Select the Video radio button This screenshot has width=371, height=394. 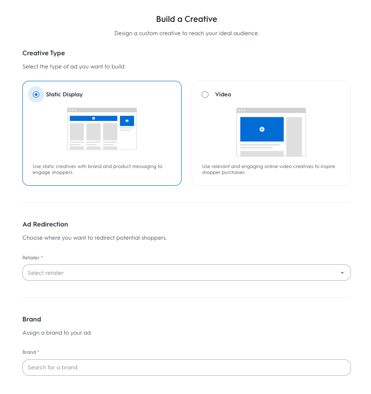pyautogui.click(x=205, y=95)
